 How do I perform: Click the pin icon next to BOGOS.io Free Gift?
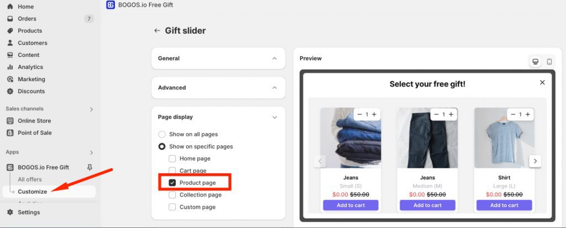coord(90,167)
